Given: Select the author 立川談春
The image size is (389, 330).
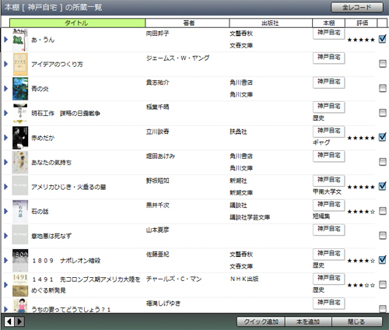Looking at the screenshot, I should point(157,132).
